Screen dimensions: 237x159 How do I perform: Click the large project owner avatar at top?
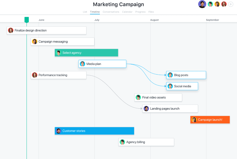coord(202,4)
